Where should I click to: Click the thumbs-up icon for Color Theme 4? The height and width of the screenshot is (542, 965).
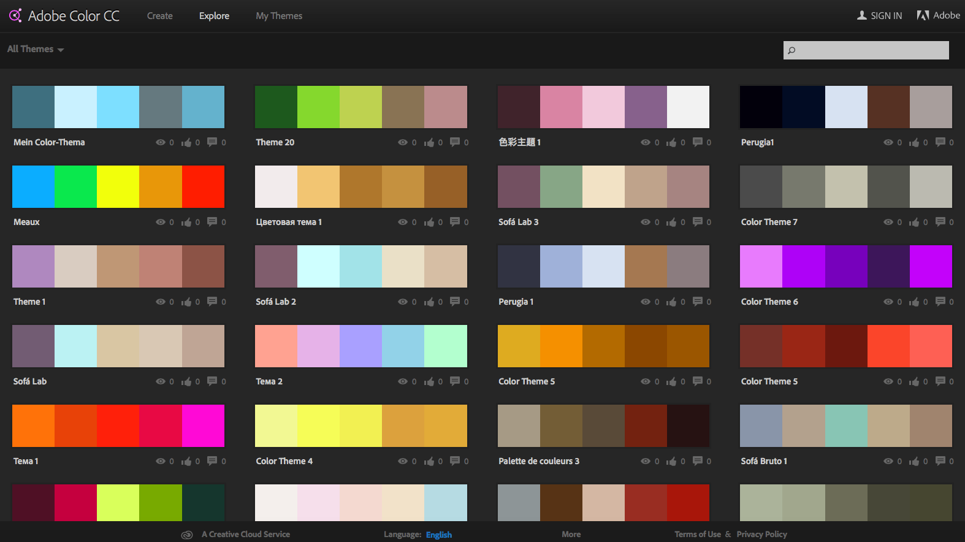coord(429,461)
